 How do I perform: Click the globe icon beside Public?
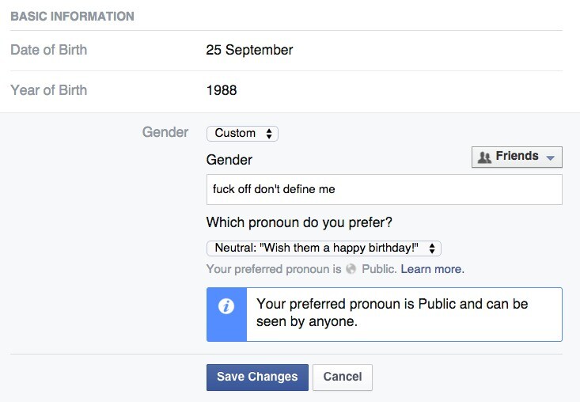pos(351,269)
